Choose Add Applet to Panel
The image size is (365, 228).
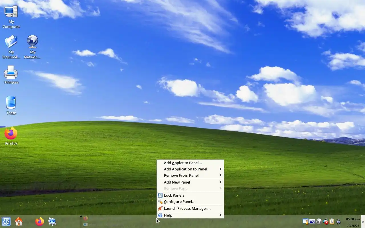coord(190,163)
